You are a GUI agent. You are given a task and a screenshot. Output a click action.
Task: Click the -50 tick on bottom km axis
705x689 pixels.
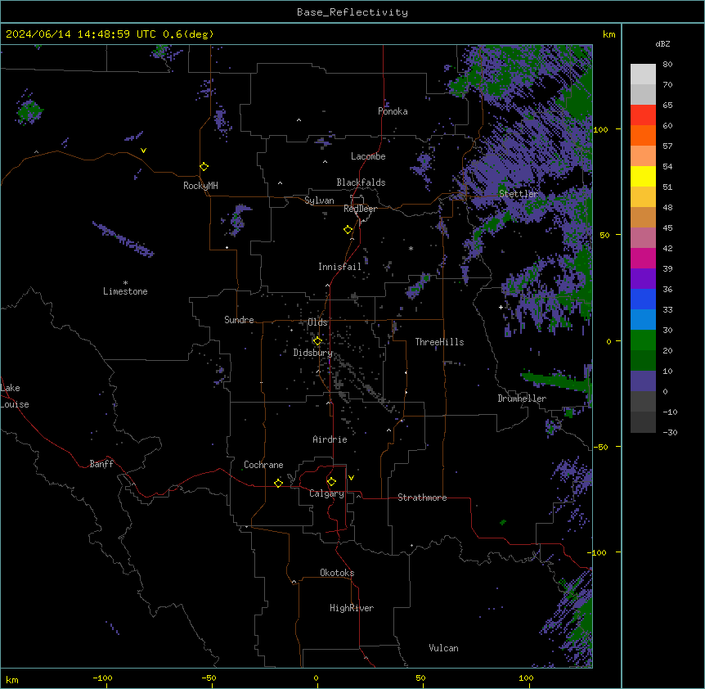point(209,678)
